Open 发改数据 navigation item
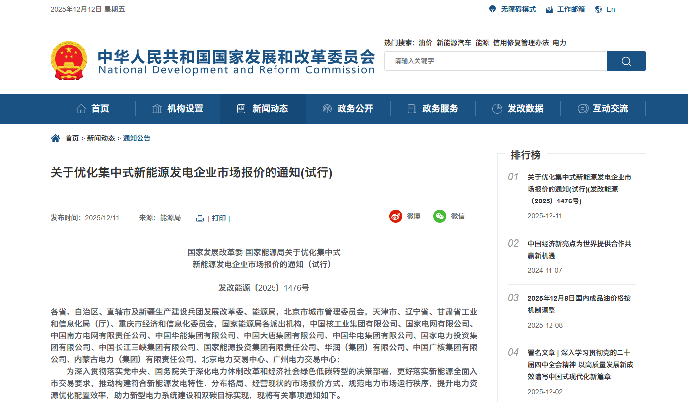This screenshot has height=402, width=688. 518,109
